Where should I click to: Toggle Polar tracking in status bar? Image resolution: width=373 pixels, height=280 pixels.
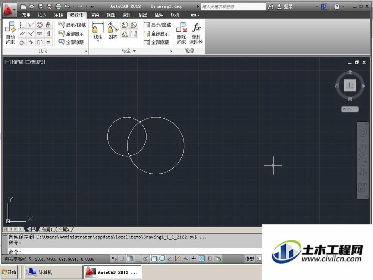[x=145, y=259]
